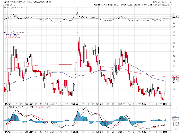Click the 2-Dec-2019 date label
The height and width of the screenshot is (134, 180).
(9, 5)
